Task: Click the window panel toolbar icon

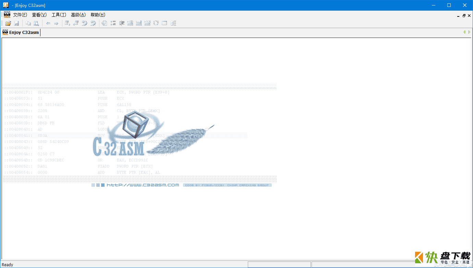Action: (165, 23)
